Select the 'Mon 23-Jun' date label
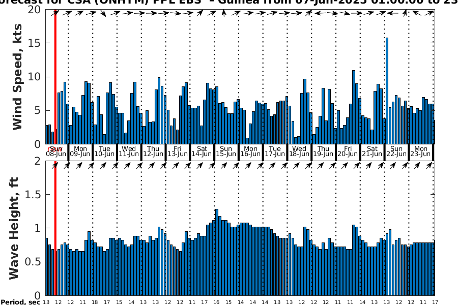458x305 pixels. (421, 151)
